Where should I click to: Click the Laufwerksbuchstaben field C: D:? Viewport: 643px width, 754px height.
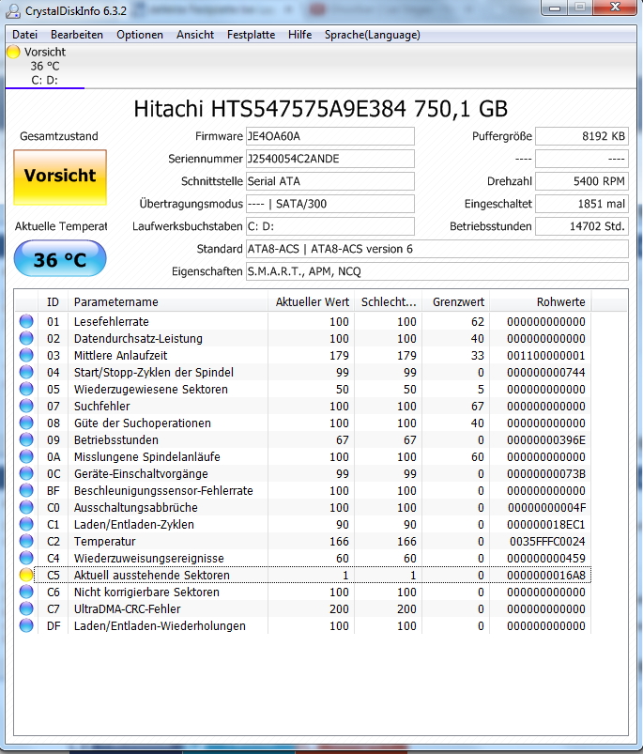[x=330, y=226]
